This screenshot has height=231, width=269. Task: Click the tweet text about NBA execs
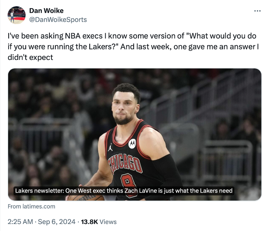pyautogui.click(x=133, y=46)
